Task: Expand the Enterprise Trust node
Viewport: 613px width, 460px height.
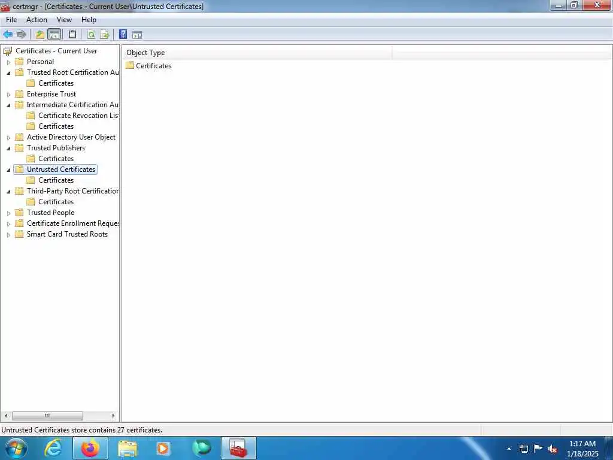Action: coord(8,94)
